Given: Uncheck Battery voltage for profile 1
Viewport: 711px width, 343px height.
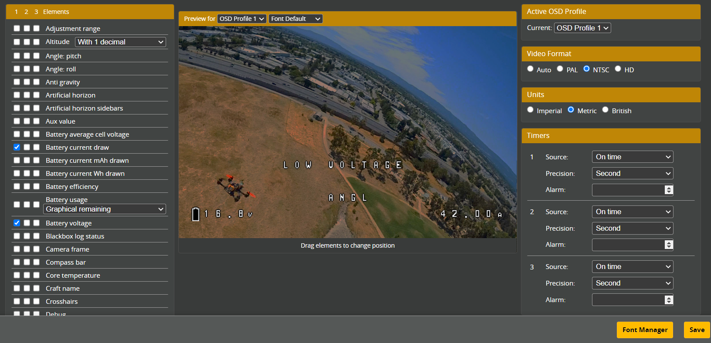Looking at the screenshot, I should coord(17,223).
